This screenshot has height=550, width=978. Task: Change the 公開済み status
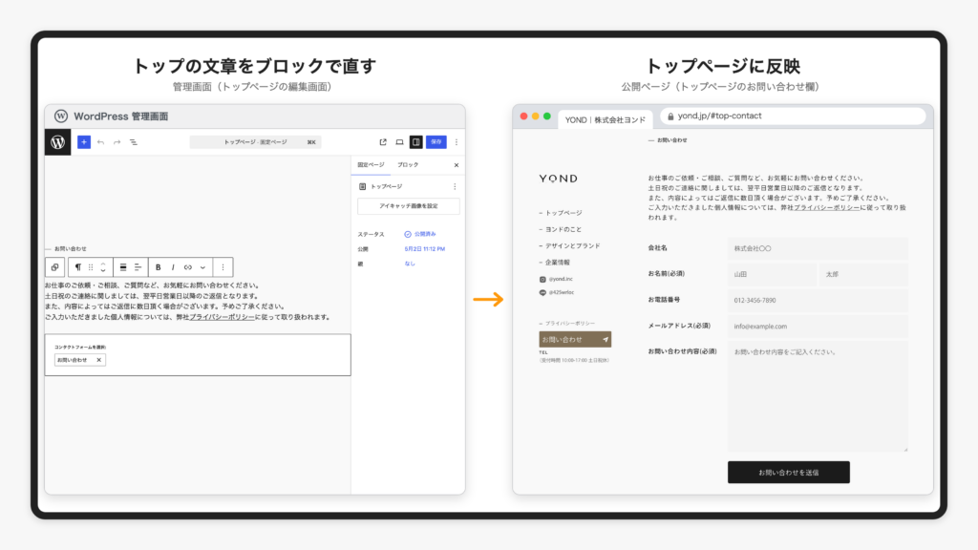click(420, 235)
